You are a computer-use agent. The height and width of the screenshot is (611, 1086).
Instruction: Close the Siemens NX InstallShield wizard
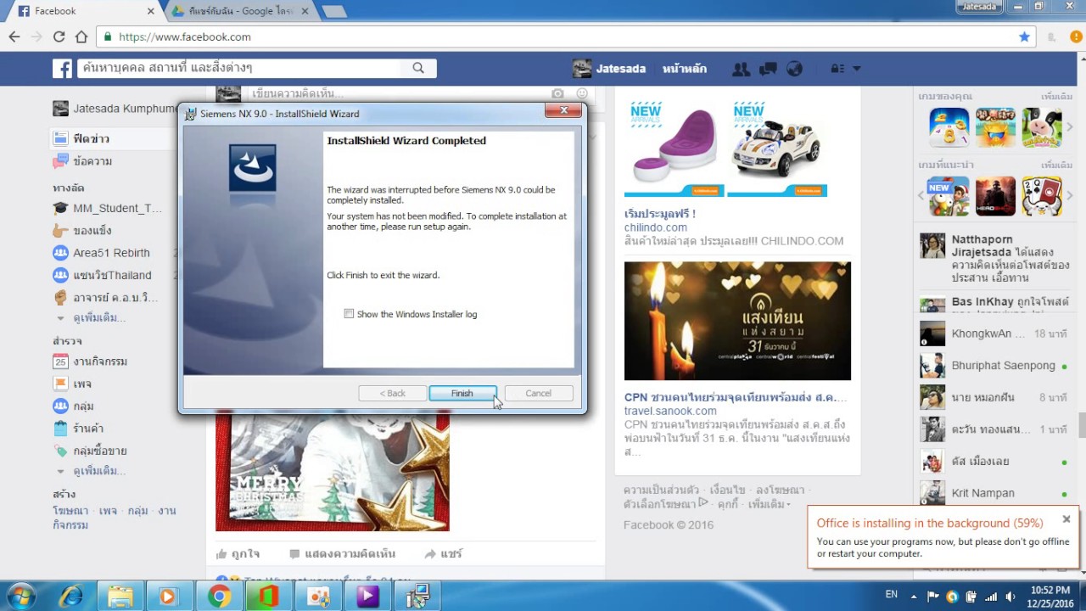click(x=563, y=111)
